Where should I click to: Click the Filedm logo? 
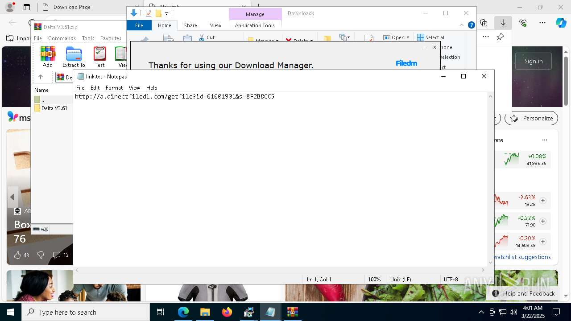(406, 63)
